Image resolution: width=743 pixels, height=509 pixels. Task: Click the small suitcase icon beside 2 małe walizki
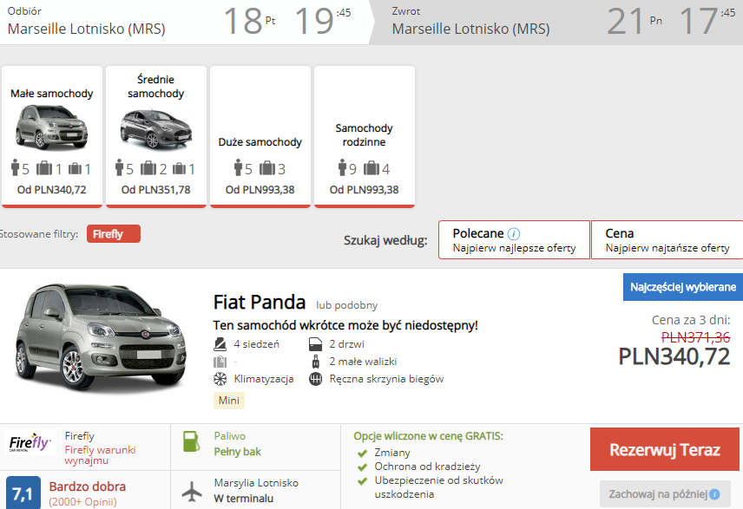point(316,362)
